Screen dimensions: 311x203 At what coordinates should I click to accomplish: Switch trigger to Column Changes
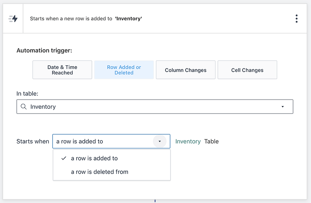tap(186, 70)
